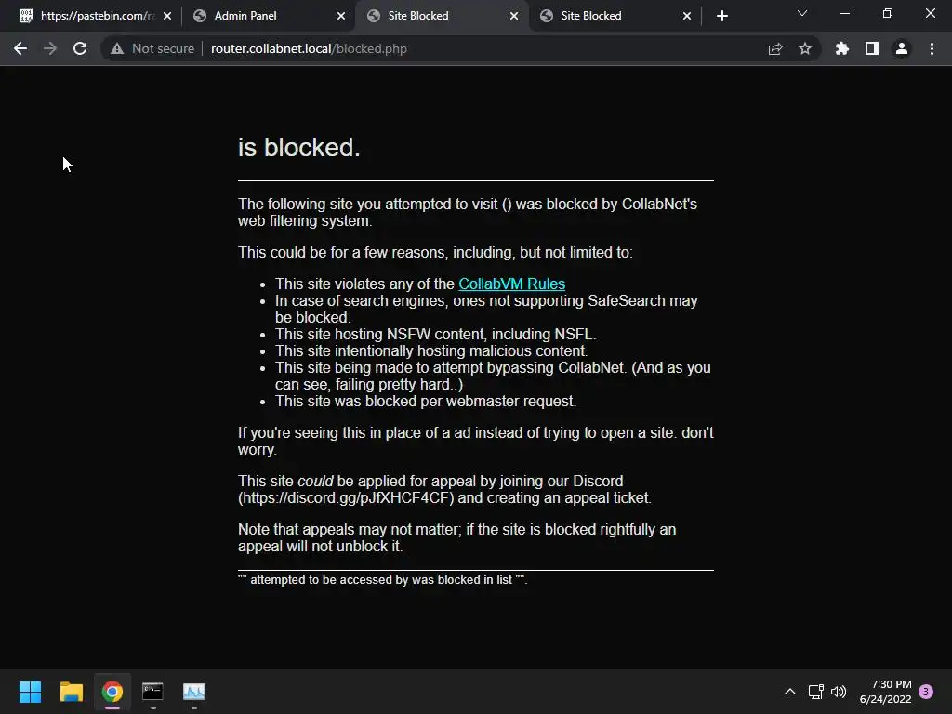Click the webmaster request bullet text
952x714 pixels.
click(x=426, y=402)
